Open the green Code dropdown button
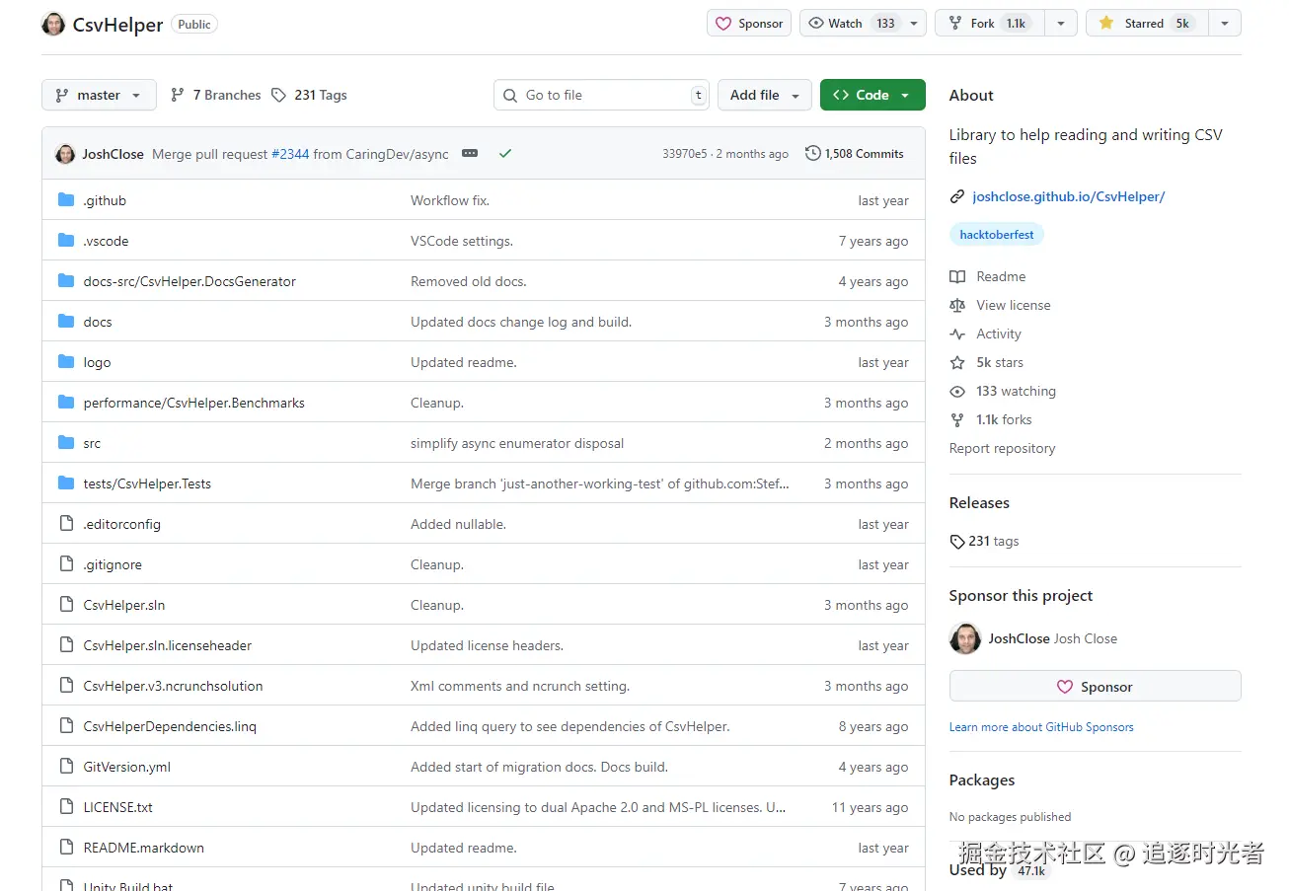Viewport: 1289px width, 891px height. coord(872,95)
